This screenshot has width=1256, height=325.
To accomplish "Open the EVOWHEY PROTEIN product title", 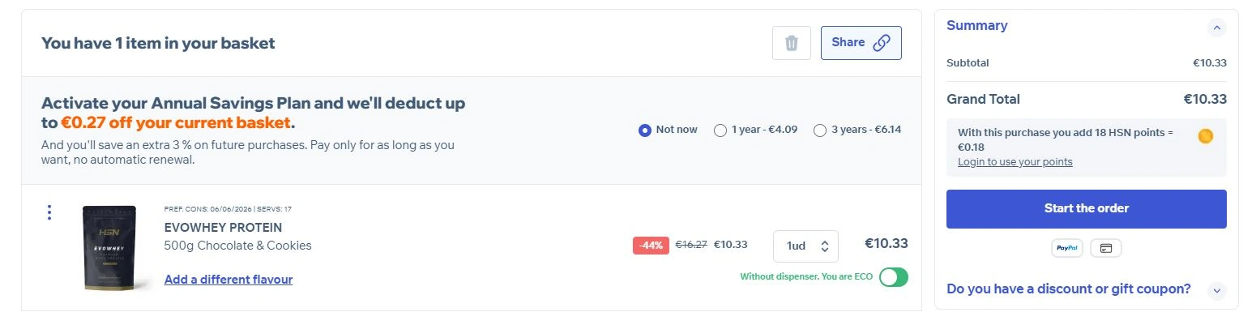I will (x=223, y=228).
